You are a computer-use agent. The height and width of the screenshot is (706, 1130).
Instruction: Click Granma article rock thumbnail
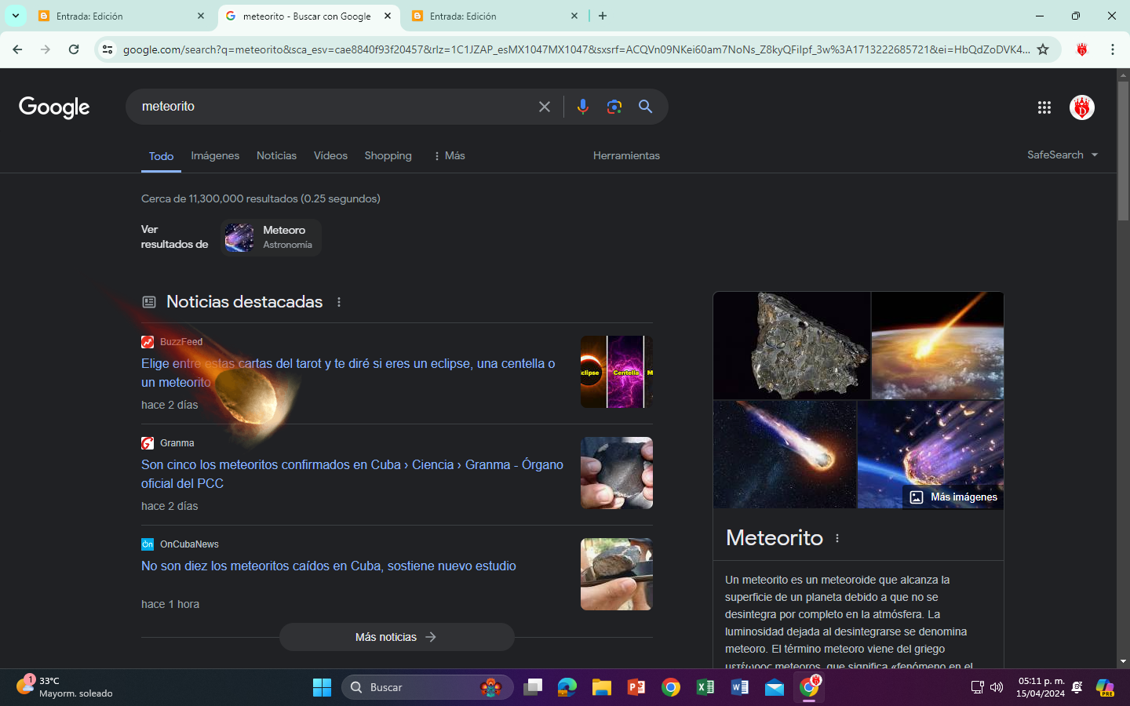tap(617, 473)
